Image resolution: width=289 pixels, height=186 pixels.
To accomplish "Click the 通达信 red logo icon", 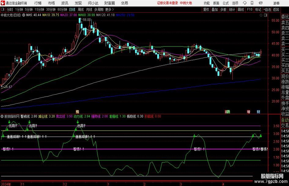I will pos(3,3).
